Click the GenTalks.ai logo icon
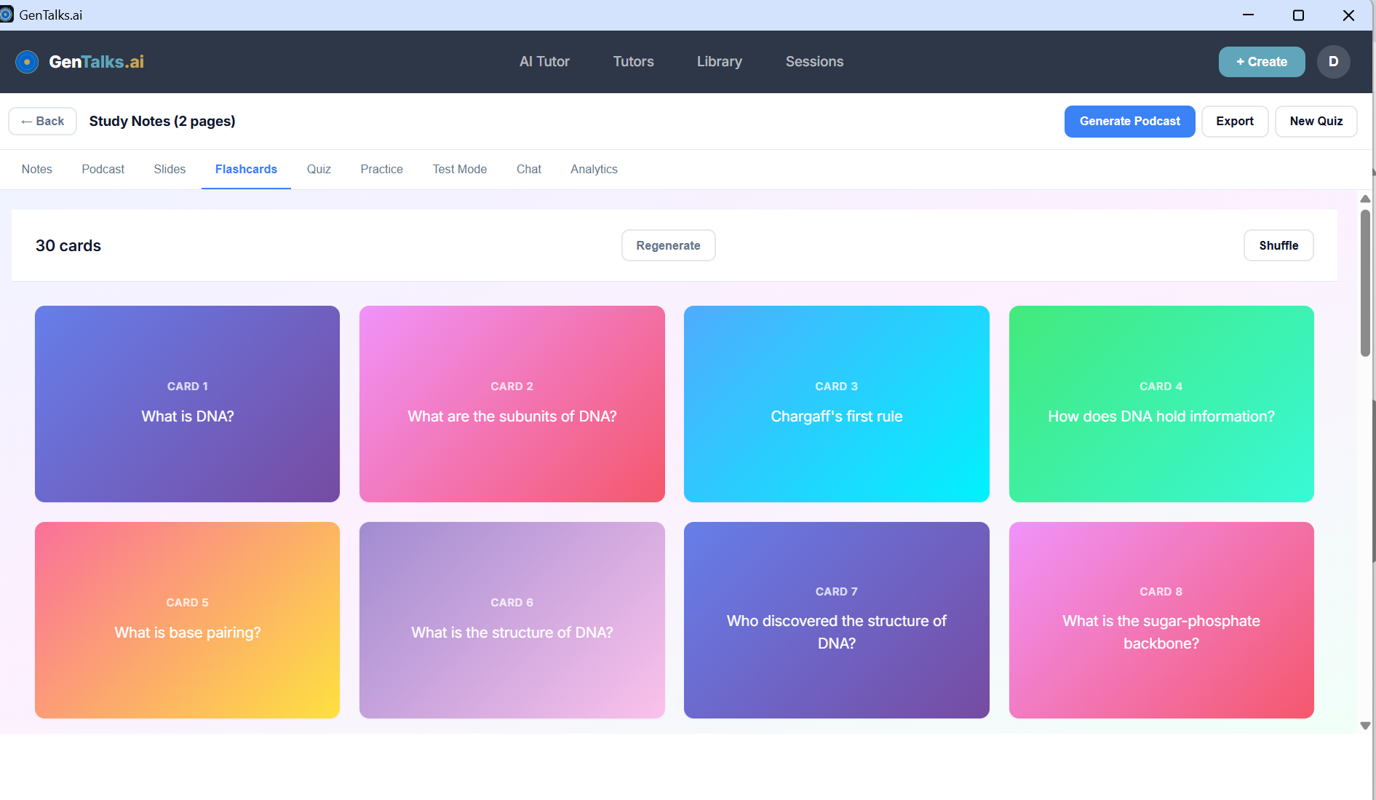Screen dimensions: 1376x800 pyautogui.click(x=27, y=62)
